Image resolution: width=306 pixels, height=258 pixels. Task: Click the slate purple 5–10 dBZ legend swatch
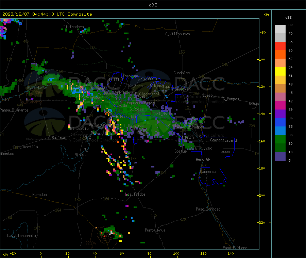(280, 156)
